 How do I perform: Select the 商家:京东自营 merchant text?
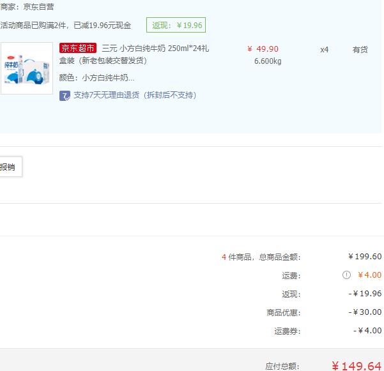point(27,7)
